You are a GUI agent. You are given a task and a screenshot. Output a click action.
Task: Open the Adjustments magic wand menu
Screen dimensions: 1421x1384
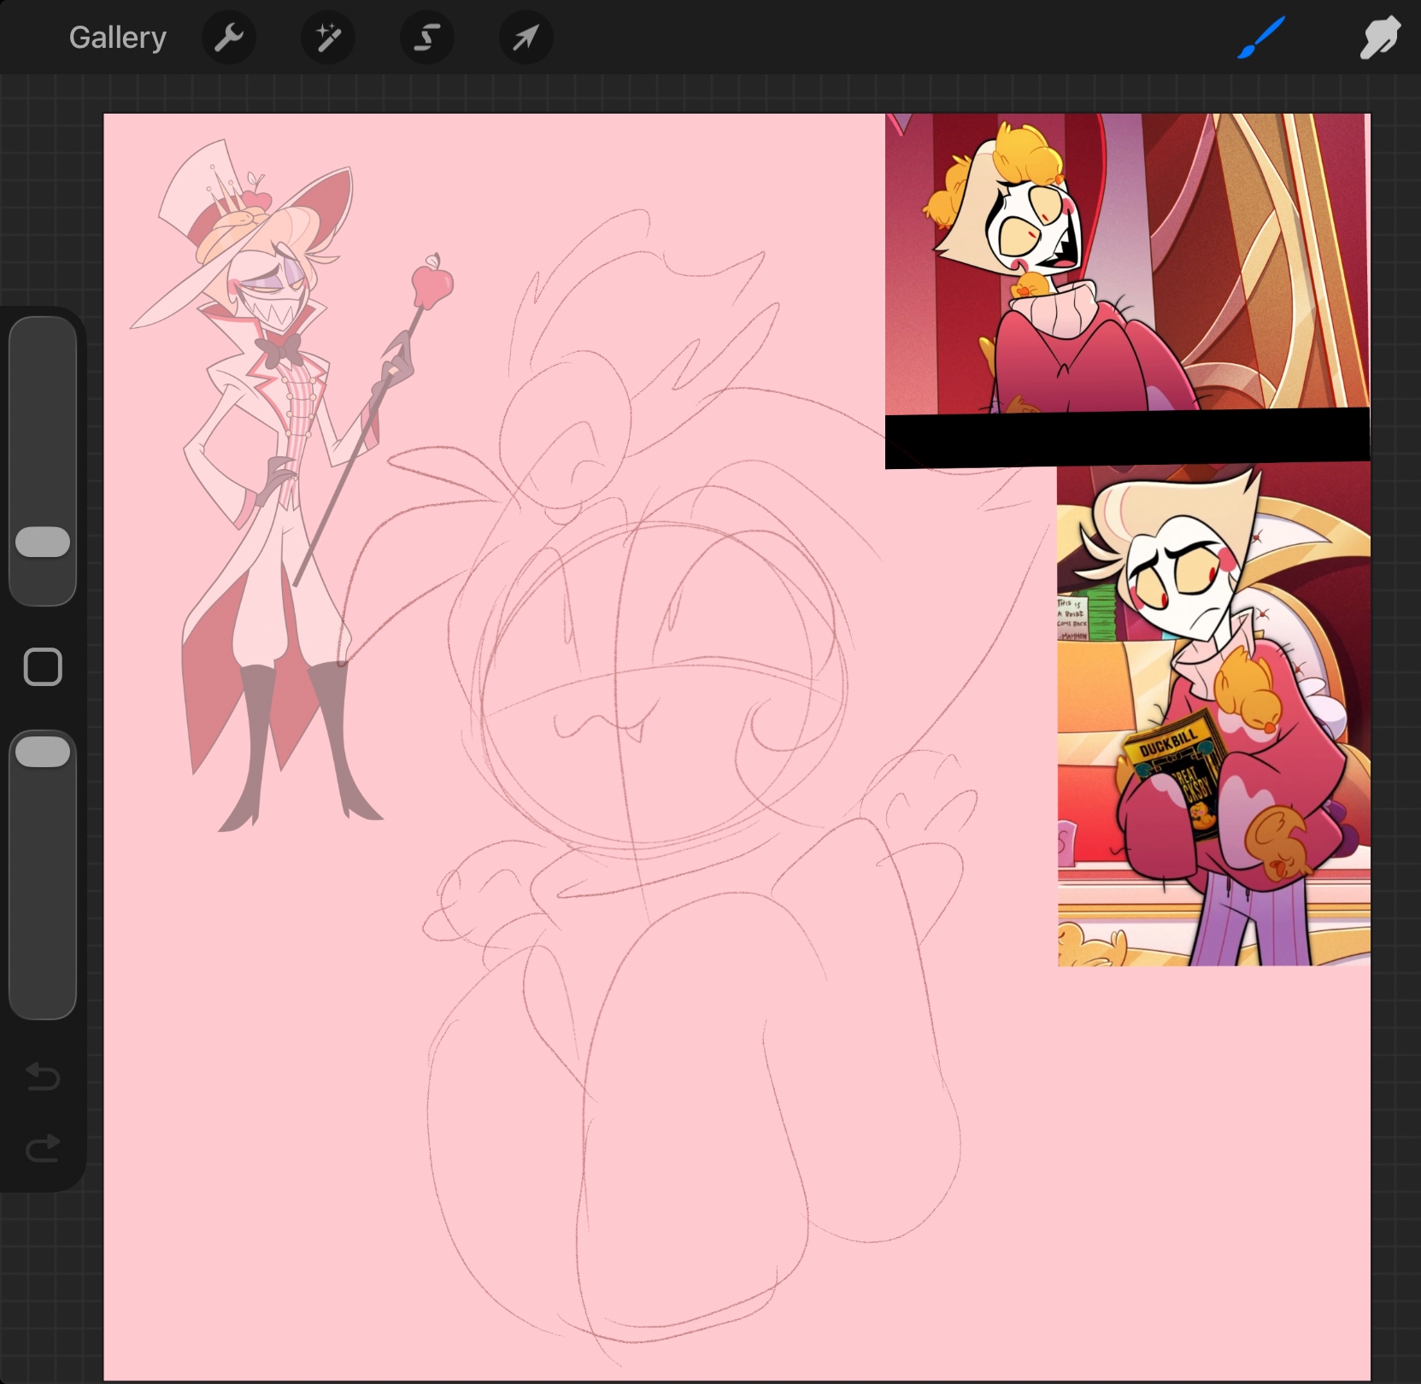[x=327, y=38]
